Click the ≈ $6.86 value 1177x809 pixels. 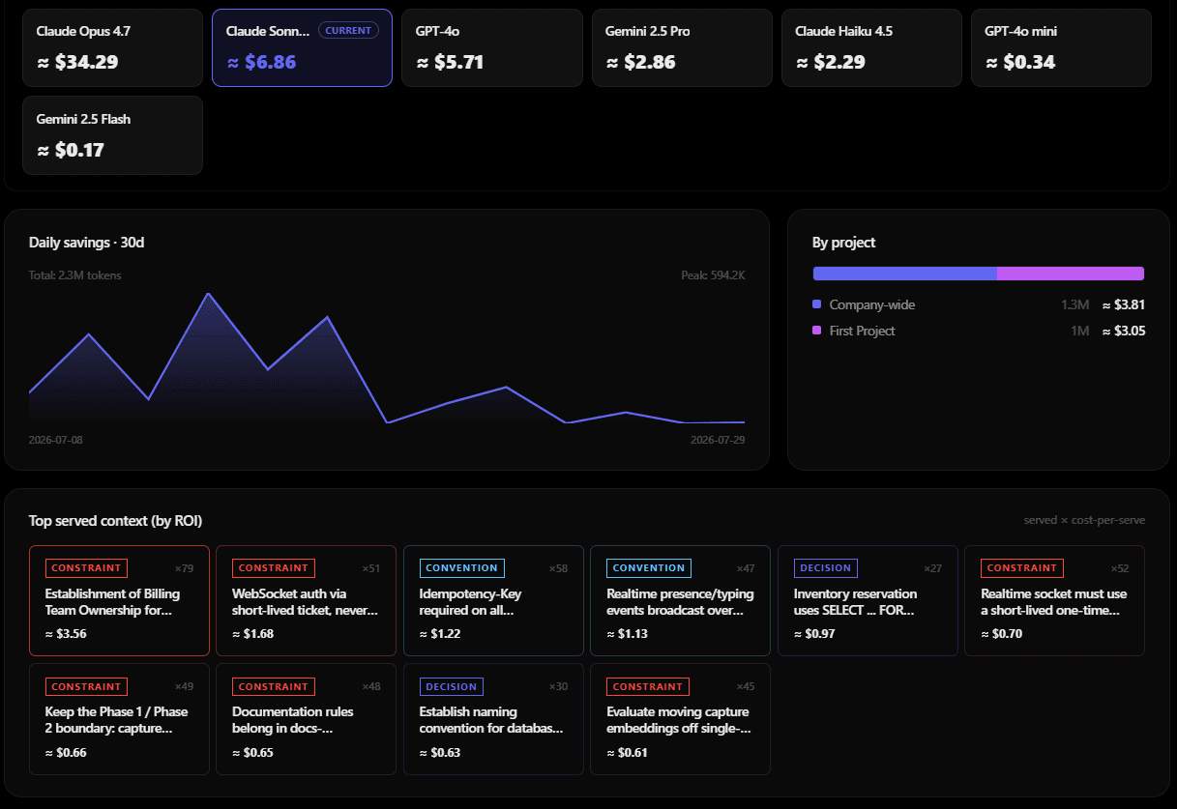click(261, 63)
